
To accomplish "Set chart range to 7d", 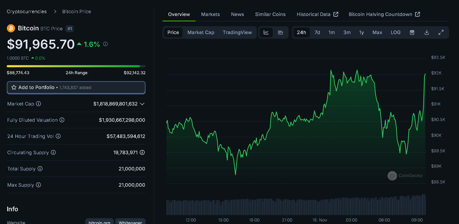I will click(317, 32).
